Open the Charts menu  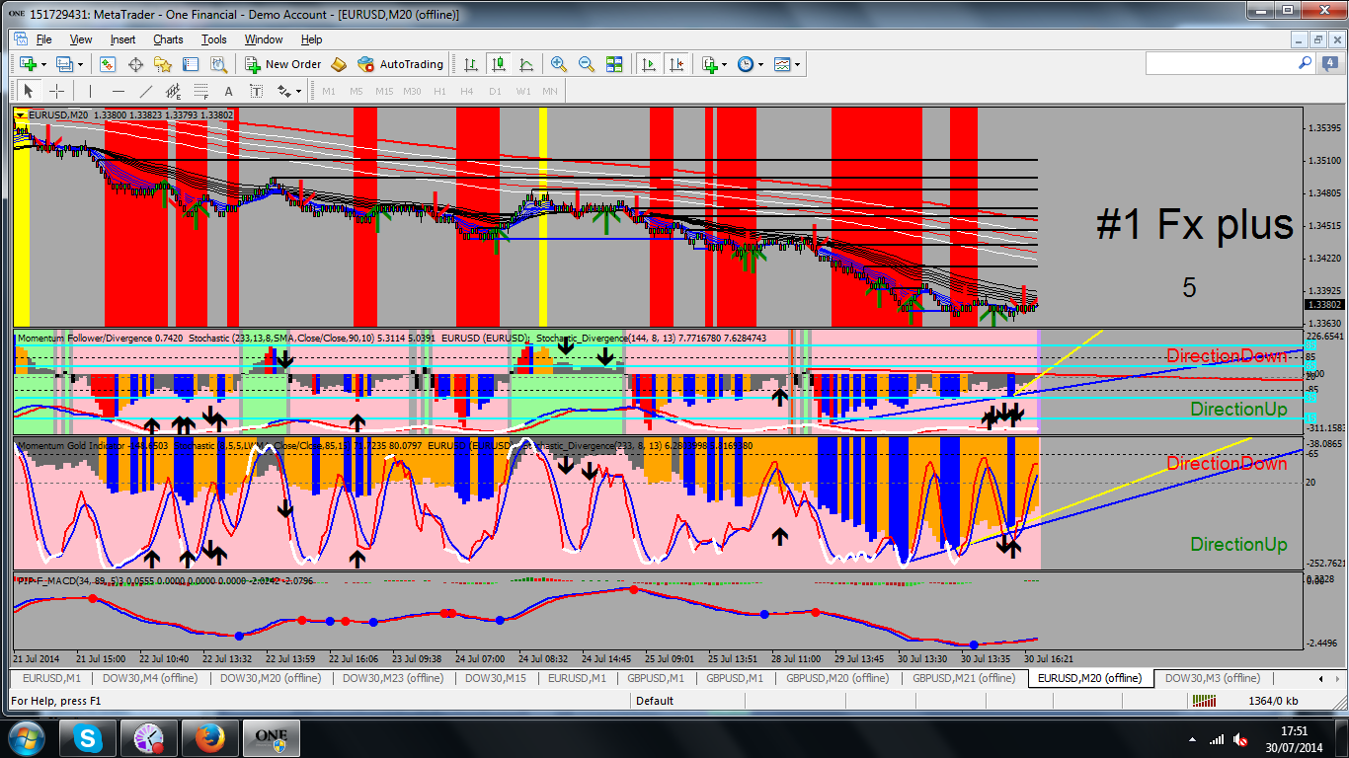tap(168, 39)
